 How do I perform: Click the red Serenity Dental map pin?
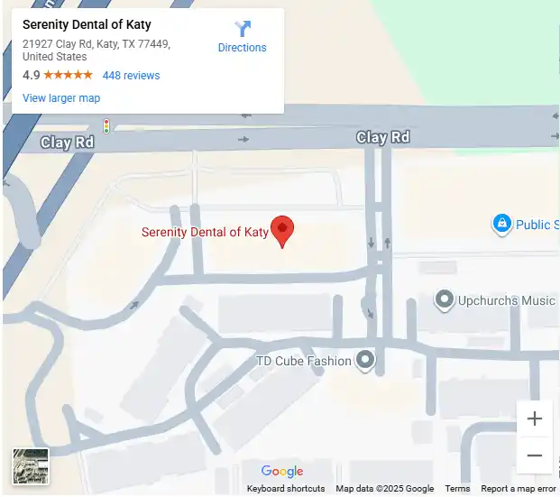coord(282,232)
